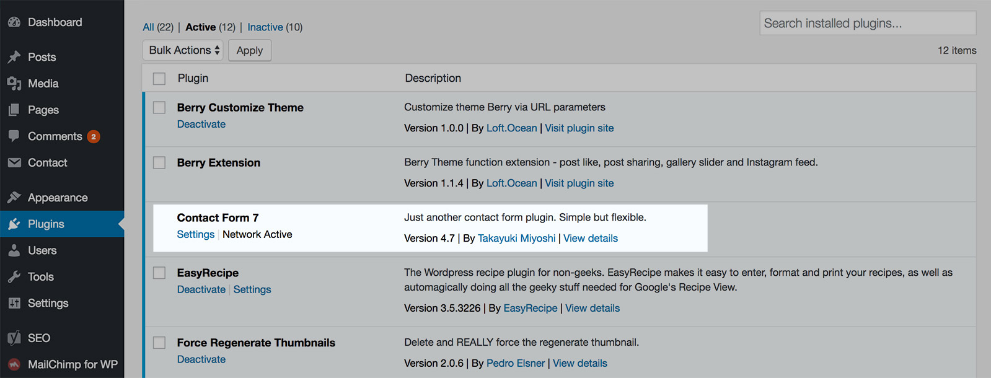Click the Berry Extension plugin name
This screenshot has height=378, width=991.
coord(219,162)
